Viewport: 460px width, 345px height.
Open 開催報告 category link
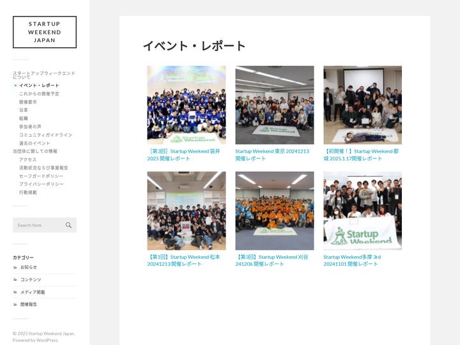tap(29, 304)
